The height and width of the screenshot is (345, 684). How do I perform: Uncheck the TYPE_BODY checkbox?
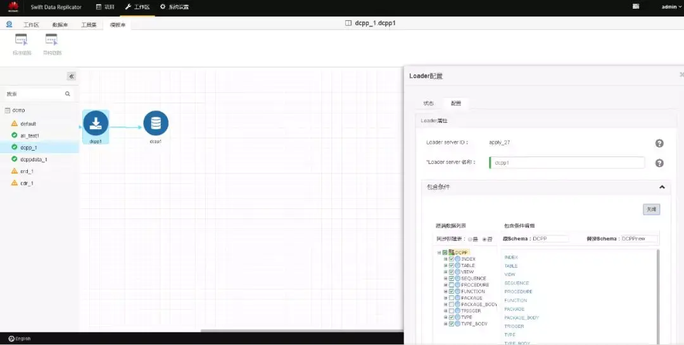452,323
